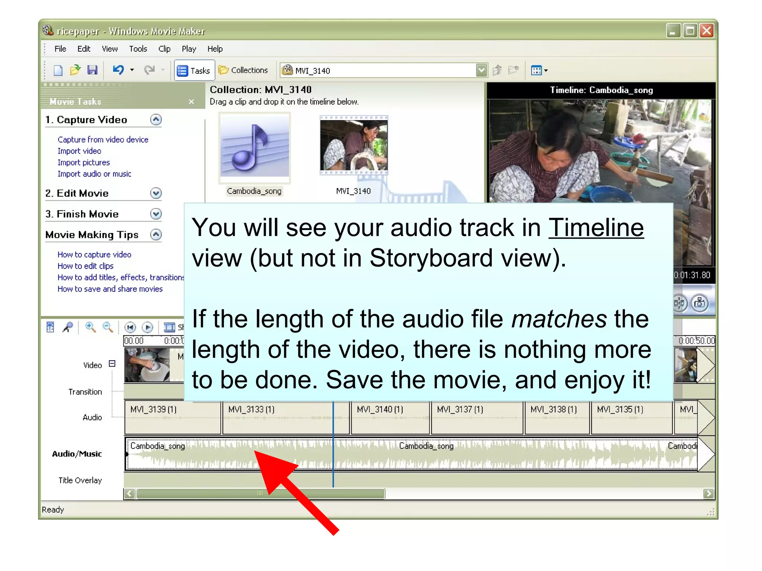The width and height of the screenshot is (762, 571).
Task: Open the File menu
Action: (60, 49)
